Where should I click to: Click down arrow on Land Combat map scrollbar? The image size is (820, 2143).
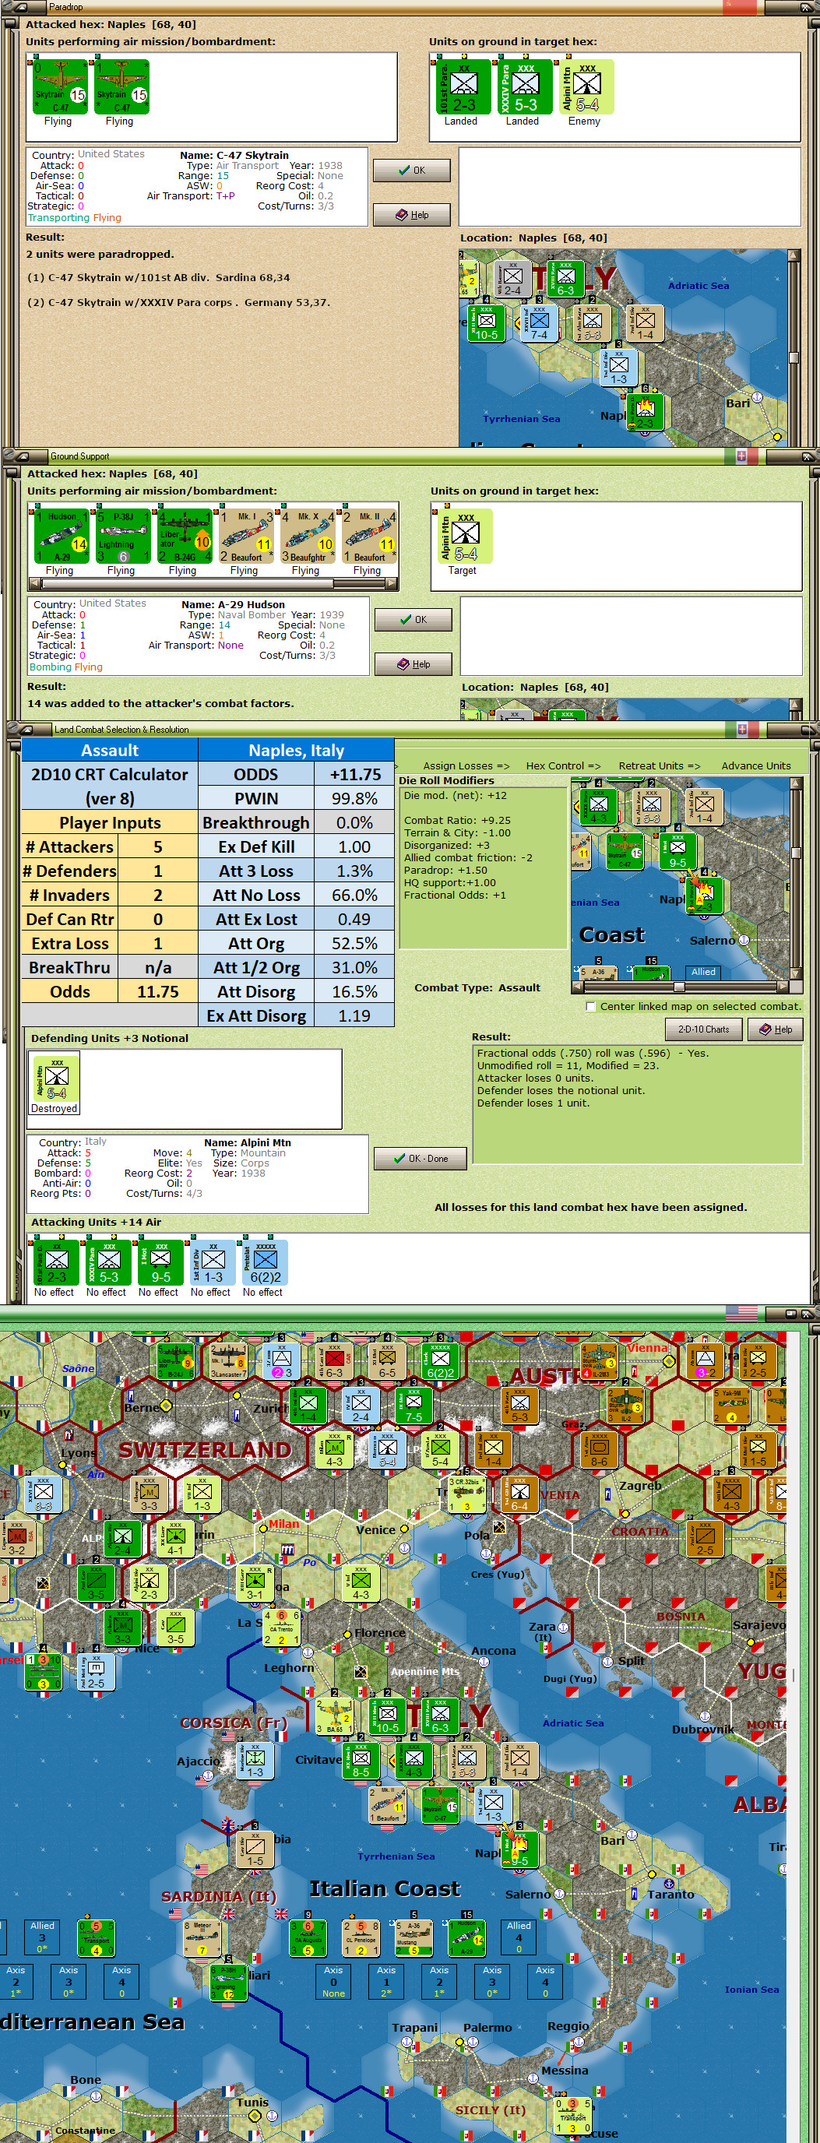tap(796, 973)
